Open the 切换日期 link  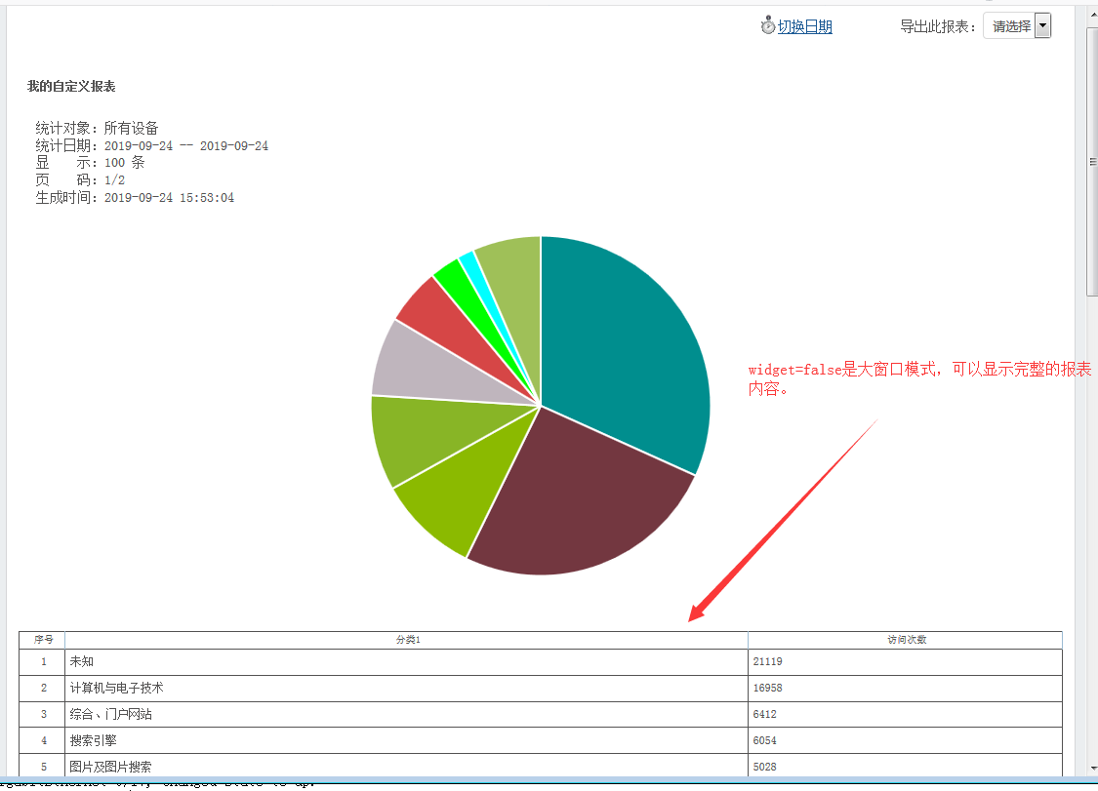[804, 26]
